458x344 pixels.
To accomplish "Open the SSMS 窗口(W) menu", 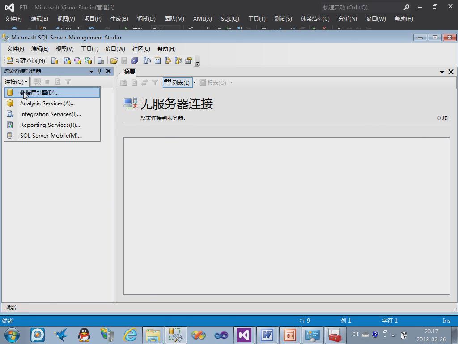I will click(x=115, y=49).
